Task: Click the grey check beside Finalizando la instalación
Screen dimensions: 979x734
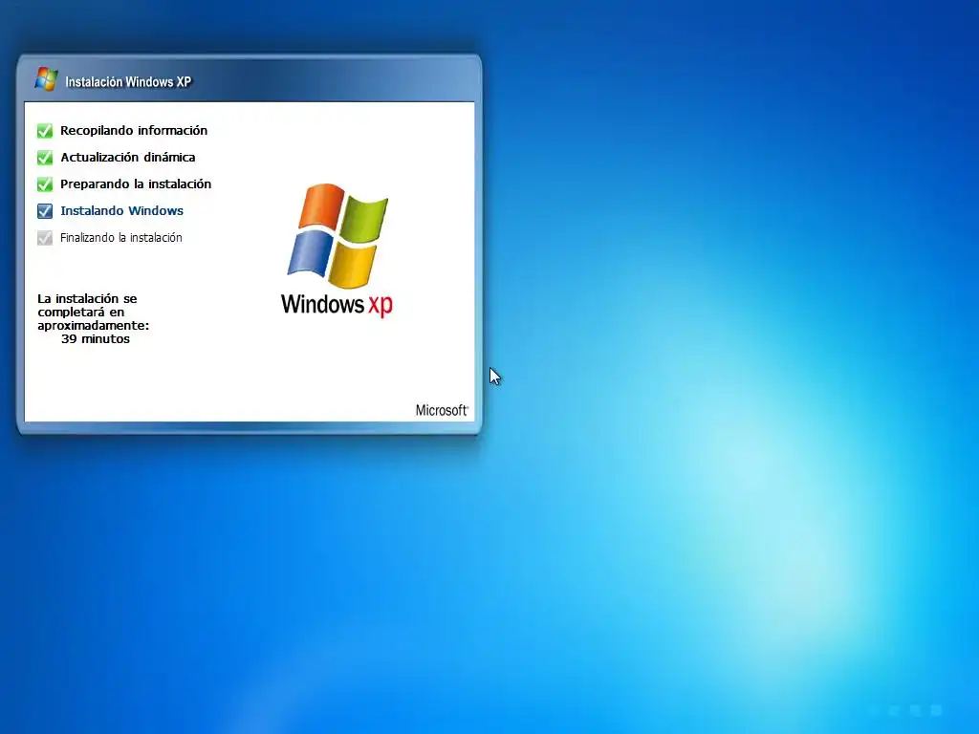Action: [45, 238]
